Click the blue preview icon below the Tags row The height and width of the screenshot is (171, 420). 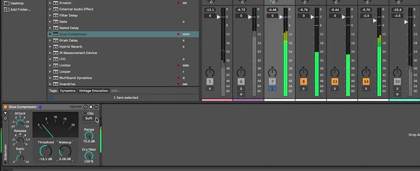pyautogui.click(x=51, y=97)
